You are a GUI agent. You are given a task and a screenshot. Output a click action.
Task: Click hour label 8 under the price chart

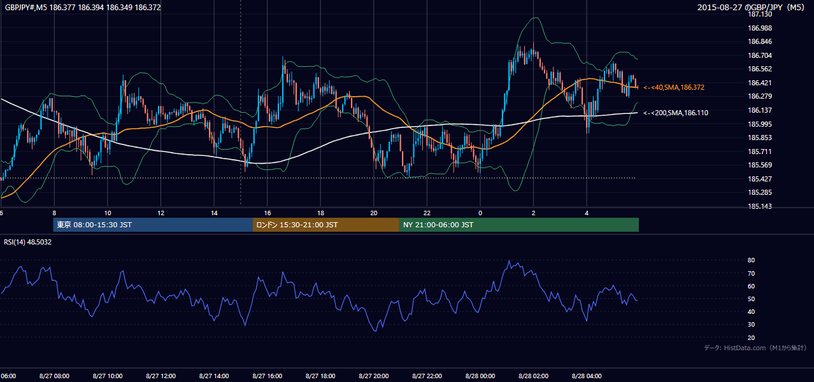[x=54, y=213]
